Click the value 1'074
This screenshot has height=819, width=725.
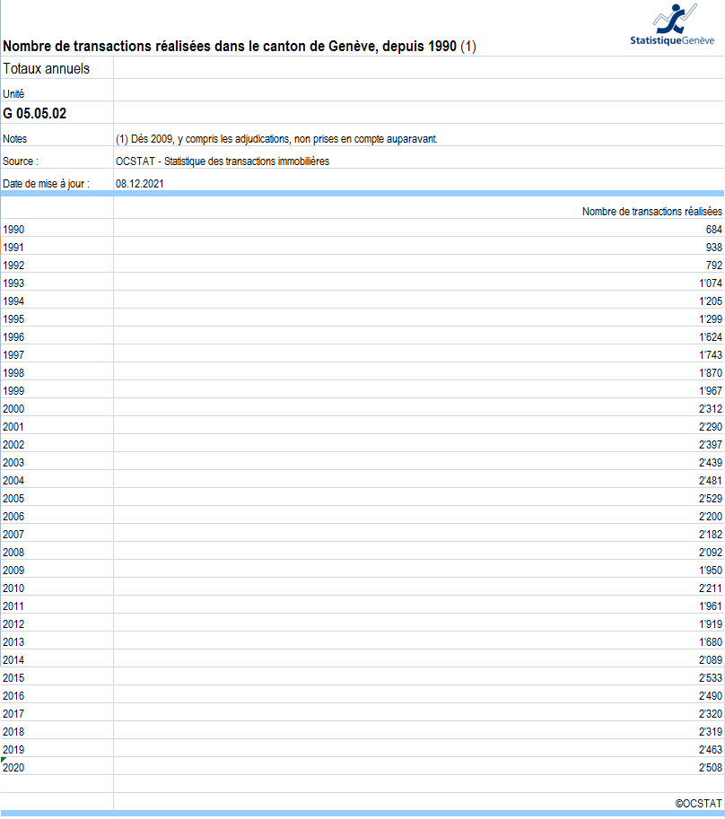(711, 283)
